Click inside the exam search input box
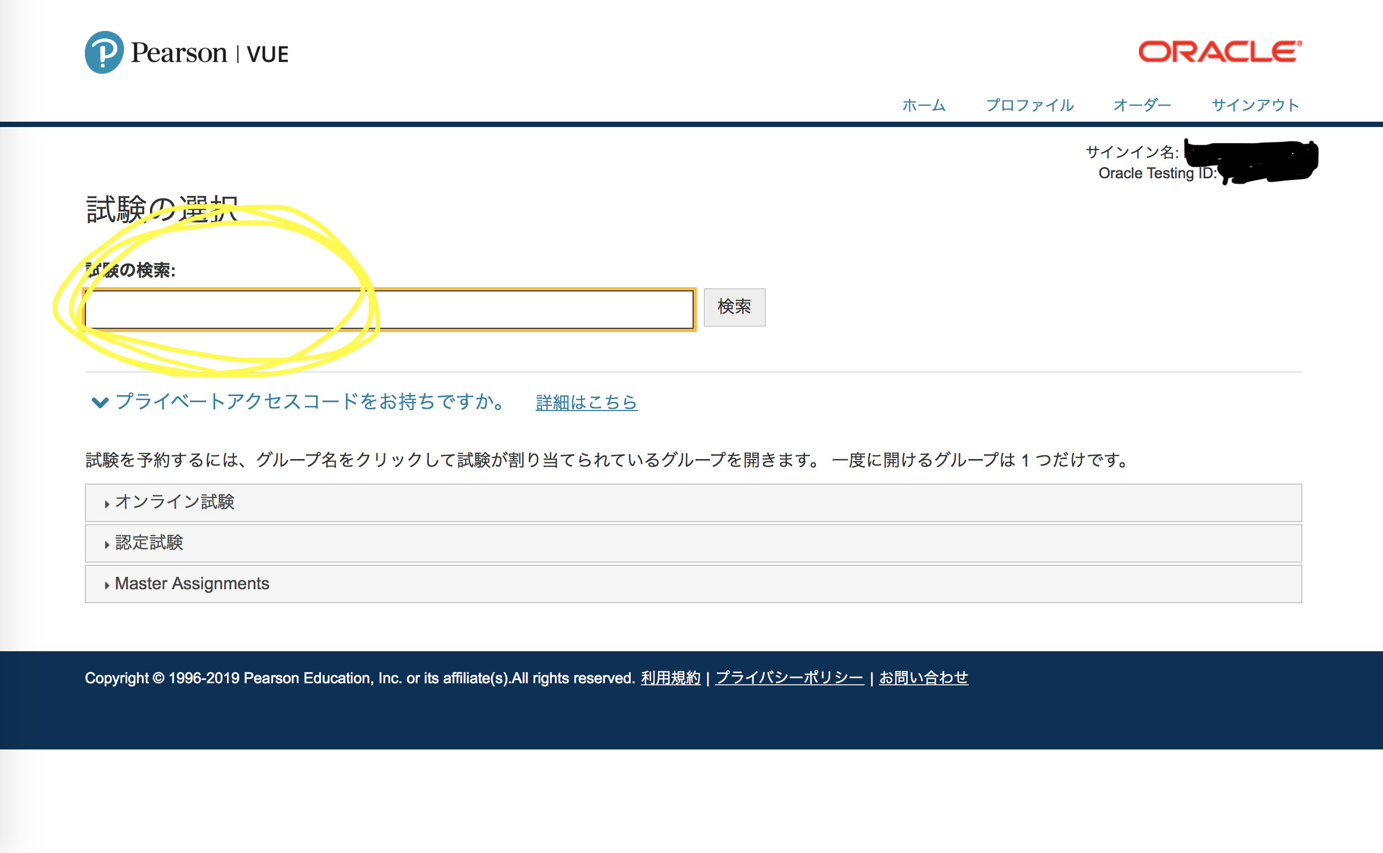 click(x=389, y=309)
